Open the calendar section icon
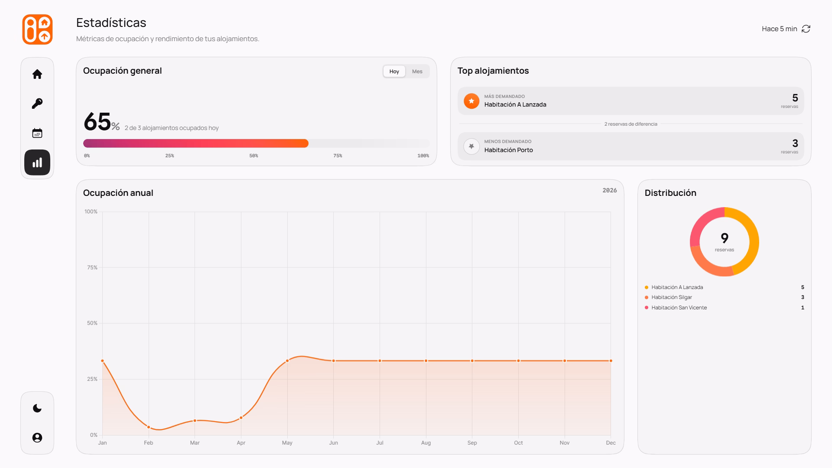This screenshot has height=468, width=832. (37, 133)
